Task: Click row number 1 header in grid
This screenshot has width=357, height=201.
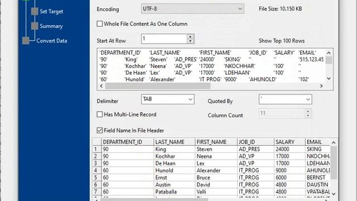Action: pos(97,149)
